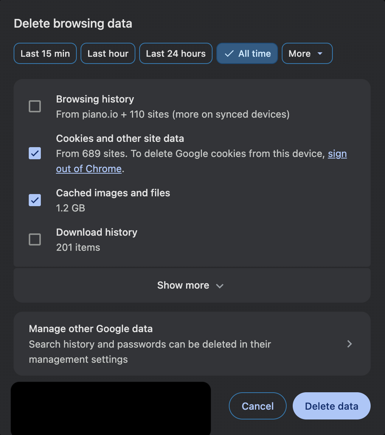This screenshot has height=435, width=385.
Task: Click the Download history label text
Action: [96, 232]
